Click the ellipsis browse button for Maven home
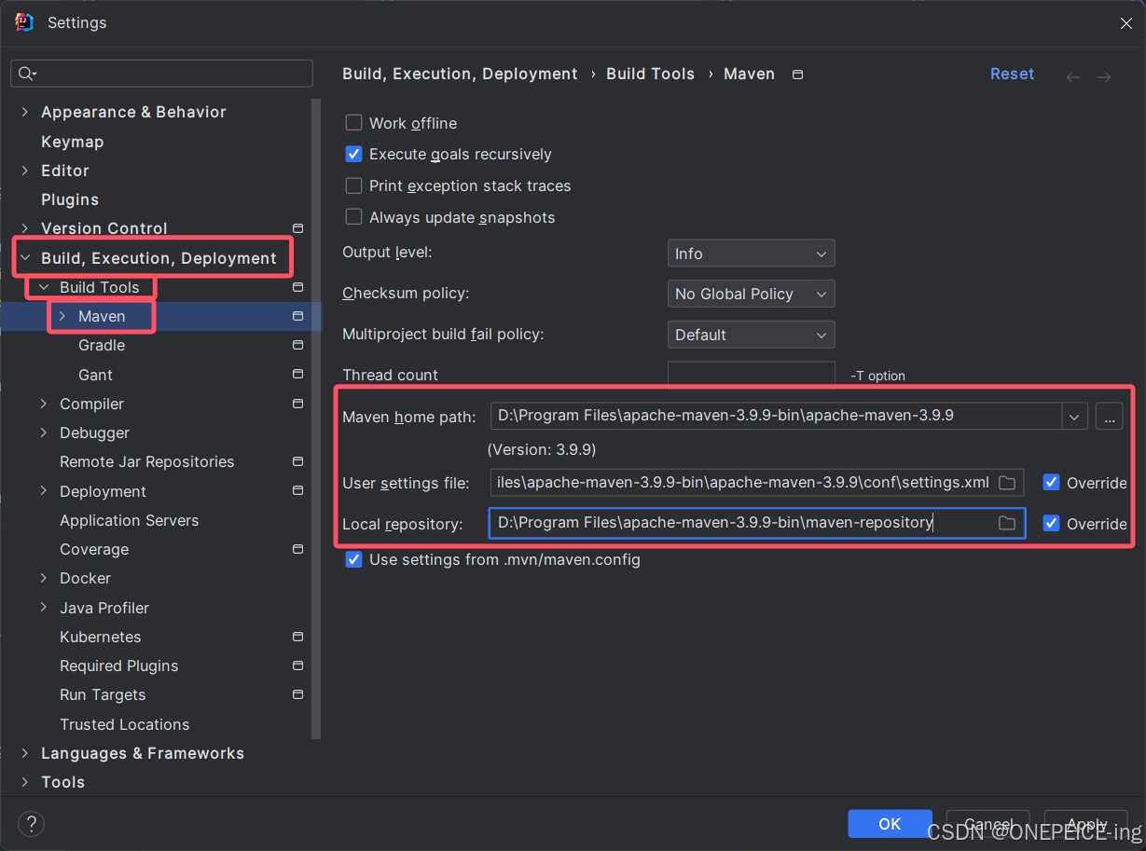This screenshot has height=851, width=1146. click(x=1109, y=417)
